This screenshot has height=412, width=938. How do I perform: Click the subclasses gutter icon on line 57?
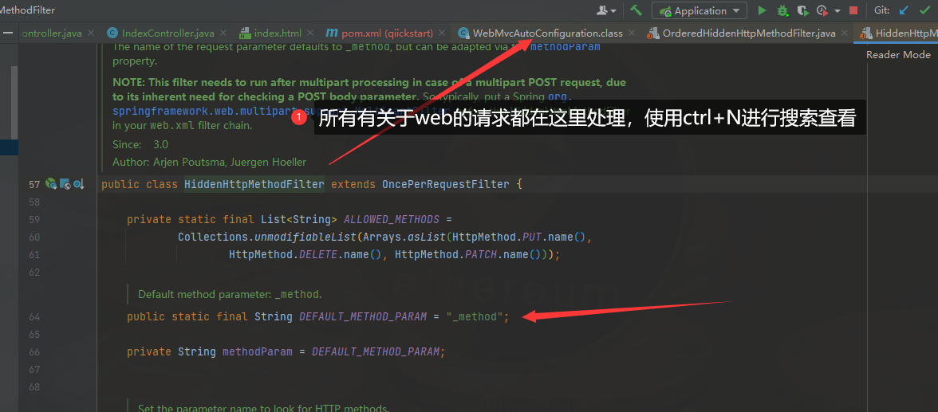[78, 184]
